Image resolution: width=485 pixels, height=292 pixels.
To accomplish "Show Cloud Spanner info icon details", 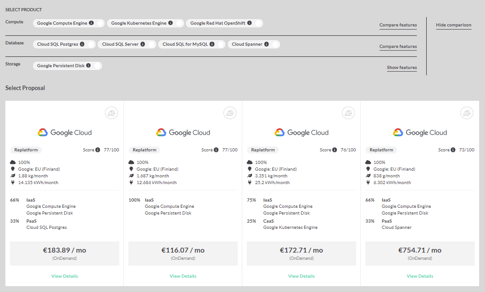I will (267, 44).
